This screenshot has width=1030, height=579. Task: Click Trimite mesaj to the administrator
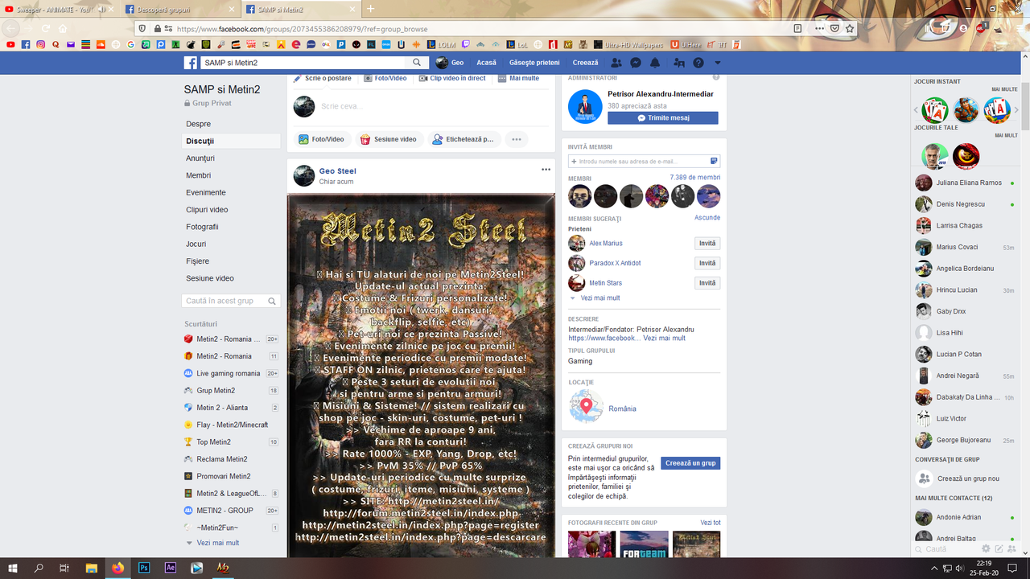(x=663, y=117)
